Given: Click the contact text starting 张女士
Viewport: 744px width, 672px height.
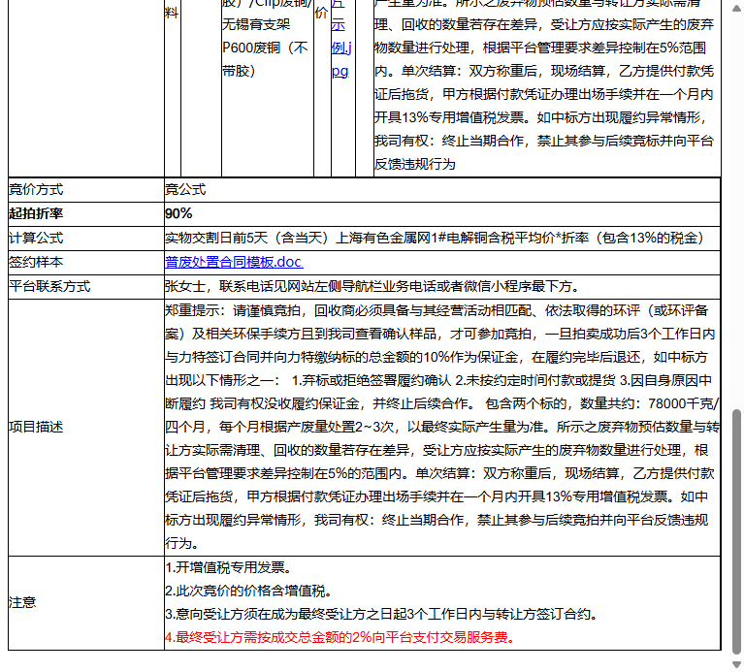Looking at the screenshot, I should point(372,286).
